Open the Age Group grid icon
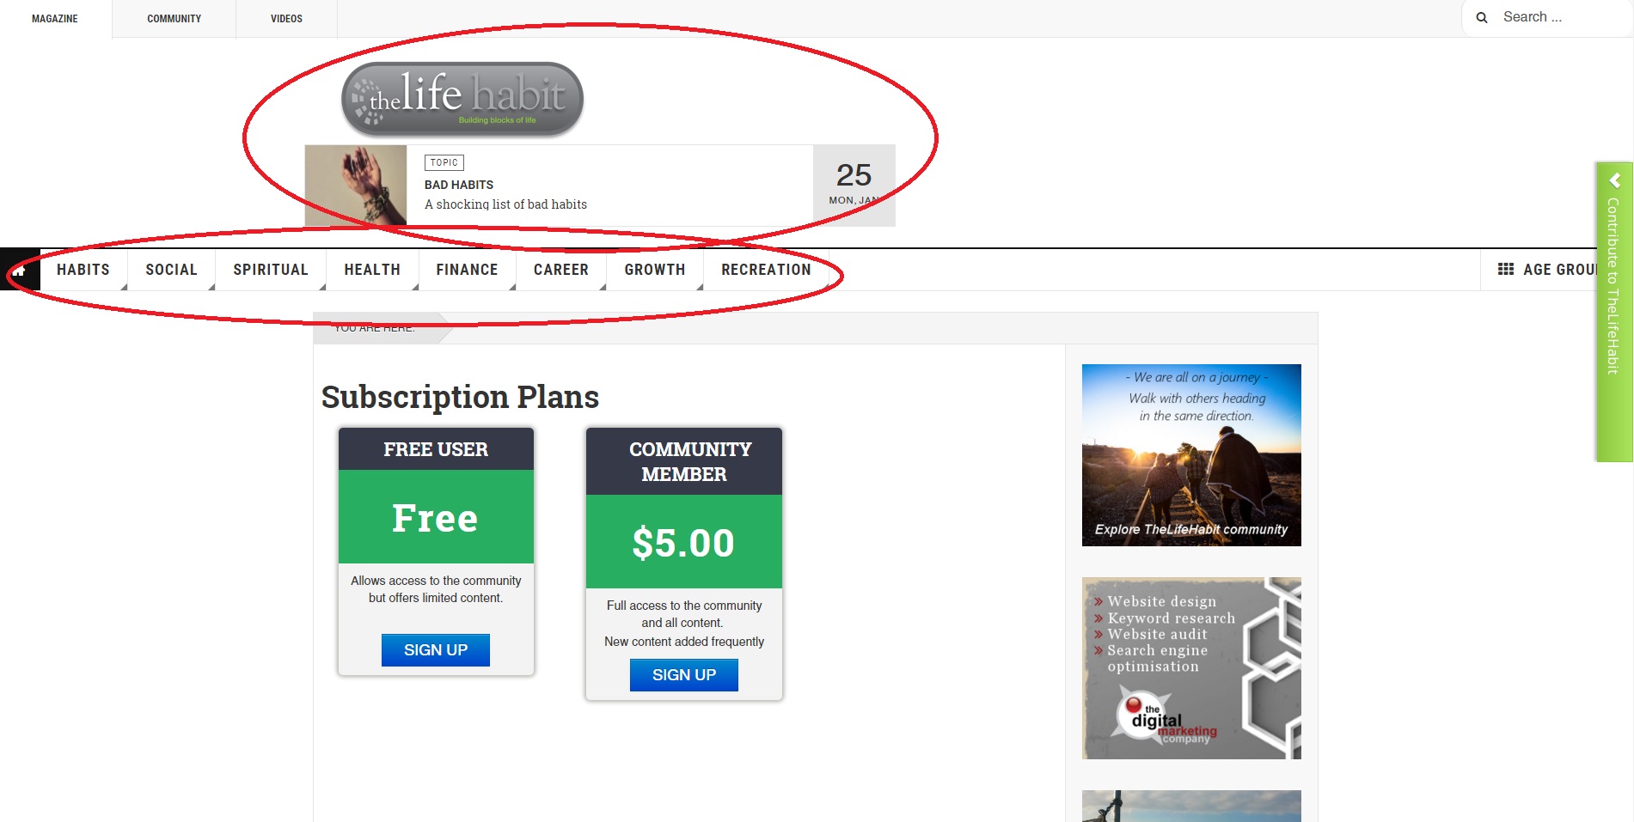 tap(1505, 269)
